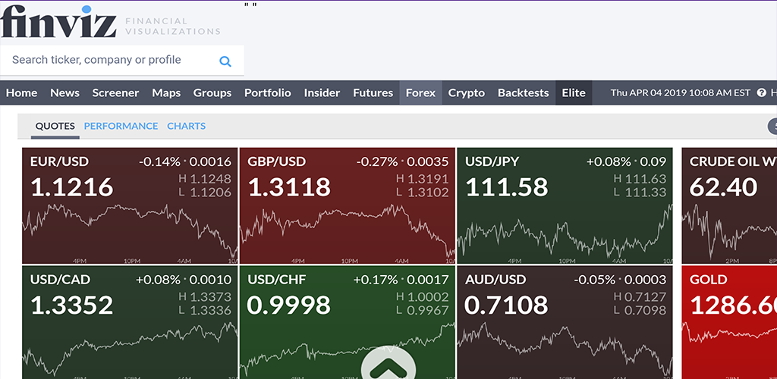Go to the Futures page
The height and width of the screenshot is (379, 777).
(x=373, y=93)
